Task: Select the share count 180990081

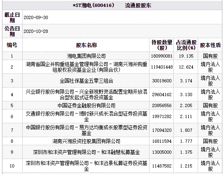Action: click(x=162, y=56)
